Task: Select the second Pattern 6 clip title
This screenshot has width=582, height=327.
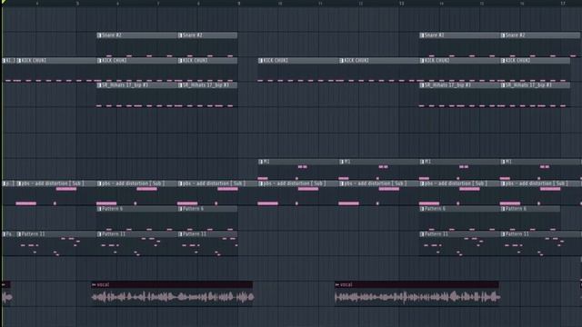Action: (x=193, y=209)
